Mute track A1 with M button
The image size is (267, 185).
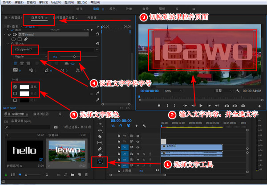[138, 154]
